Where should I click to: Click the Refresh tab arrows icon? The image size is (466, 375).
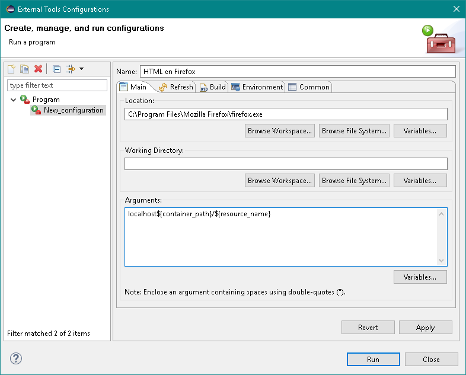pos(163,87)
